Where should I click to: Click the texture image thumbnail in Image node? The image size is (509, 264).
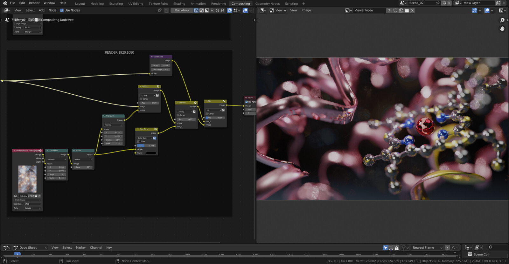27,179
